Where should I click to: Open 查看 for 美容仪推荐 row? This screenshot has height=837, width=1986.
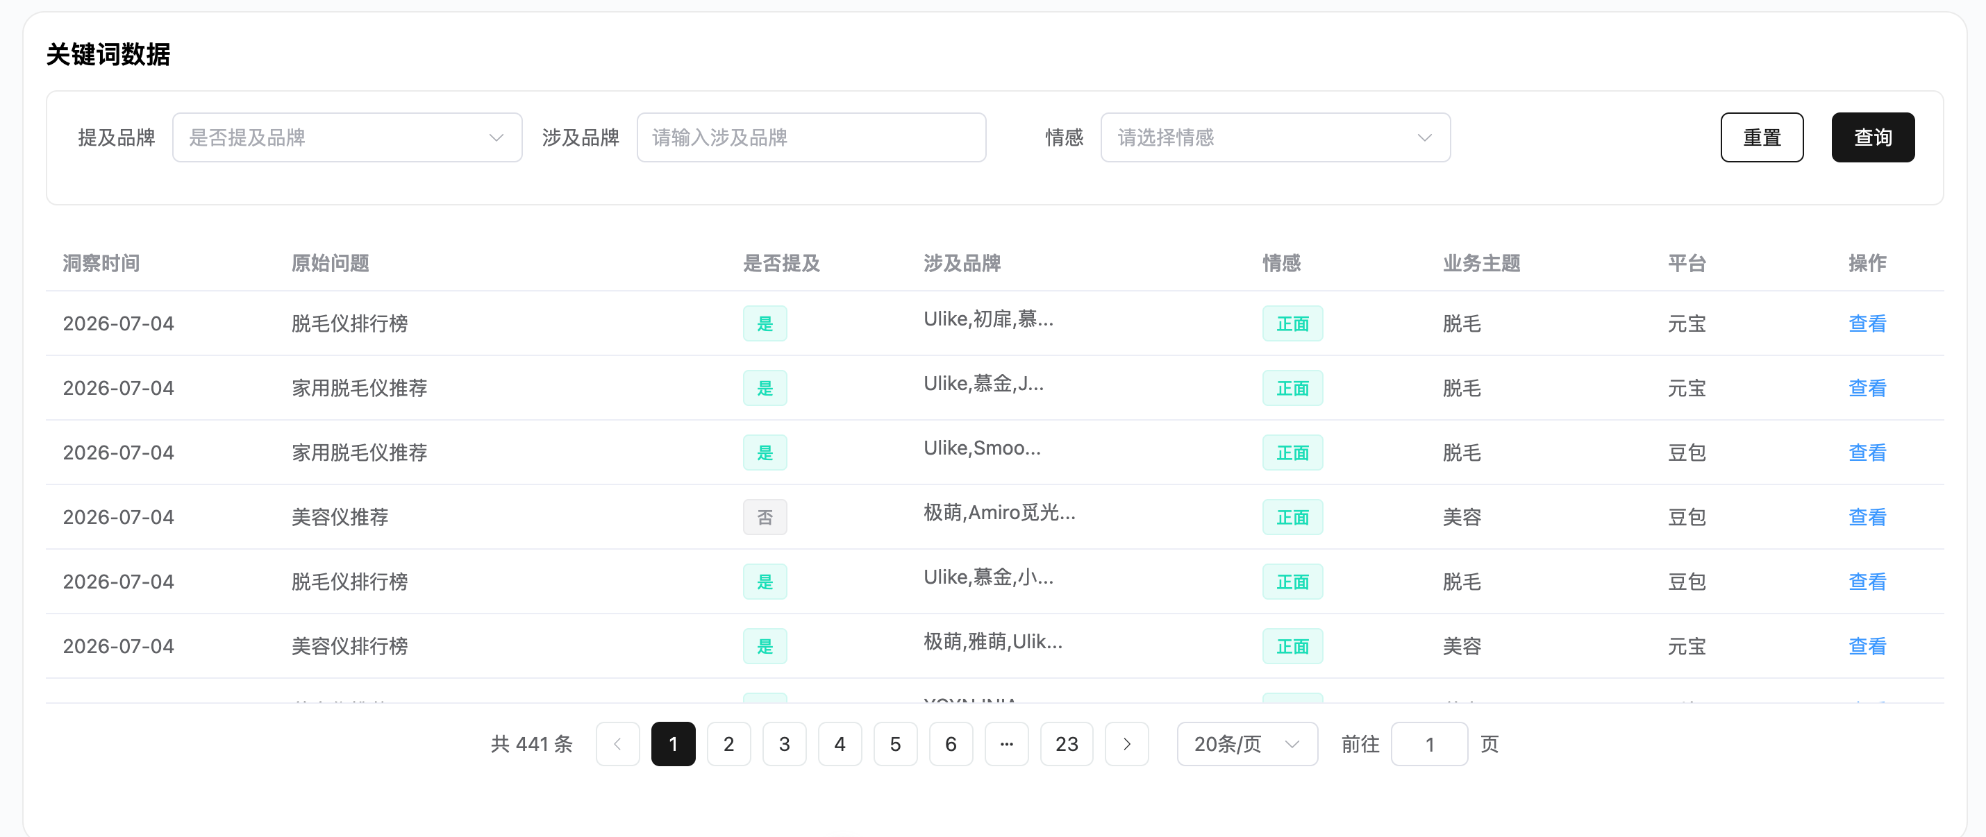click(1867, 517)
